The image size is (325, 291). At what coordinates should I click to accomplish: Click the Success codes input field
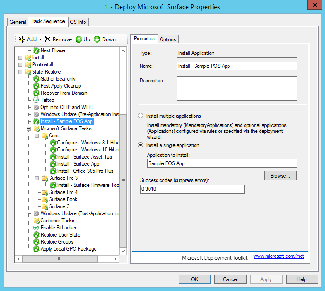click(x=192, y=189)
